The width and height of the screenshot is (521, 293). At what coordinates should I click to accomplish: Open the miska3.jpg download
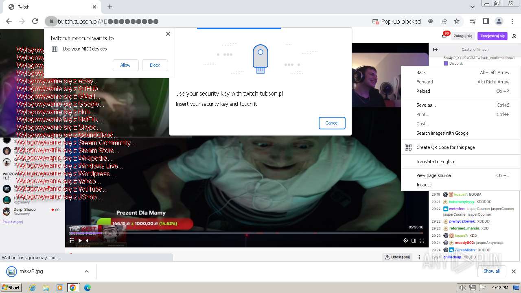pos(31,271)
